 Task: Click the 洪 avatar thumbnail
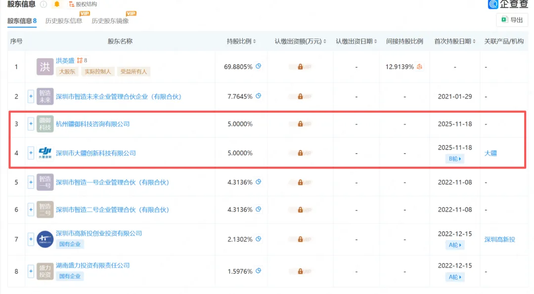[x=45, y=67]
